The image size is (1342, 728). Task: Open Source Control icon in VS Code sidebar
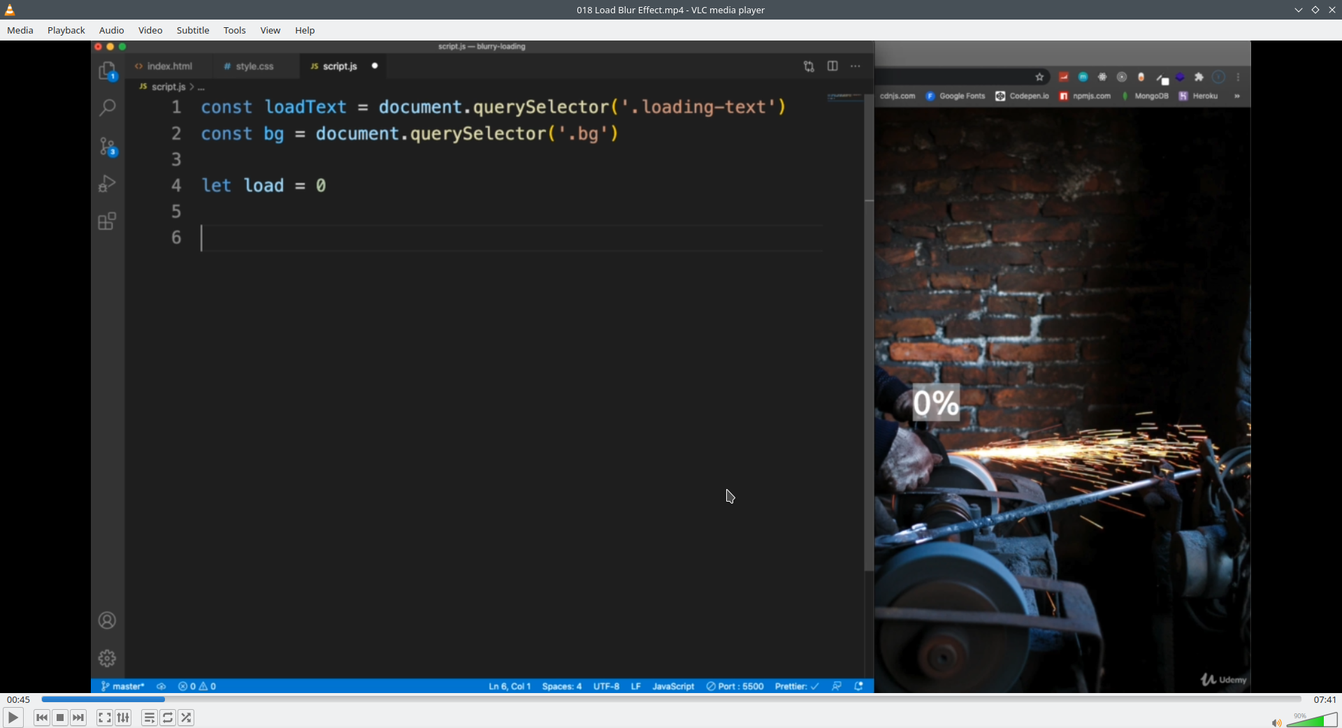tap(107, 146)
